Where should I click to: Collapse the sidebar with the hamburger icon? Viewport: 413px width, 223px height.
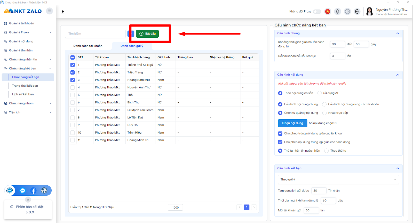[49, 11]
